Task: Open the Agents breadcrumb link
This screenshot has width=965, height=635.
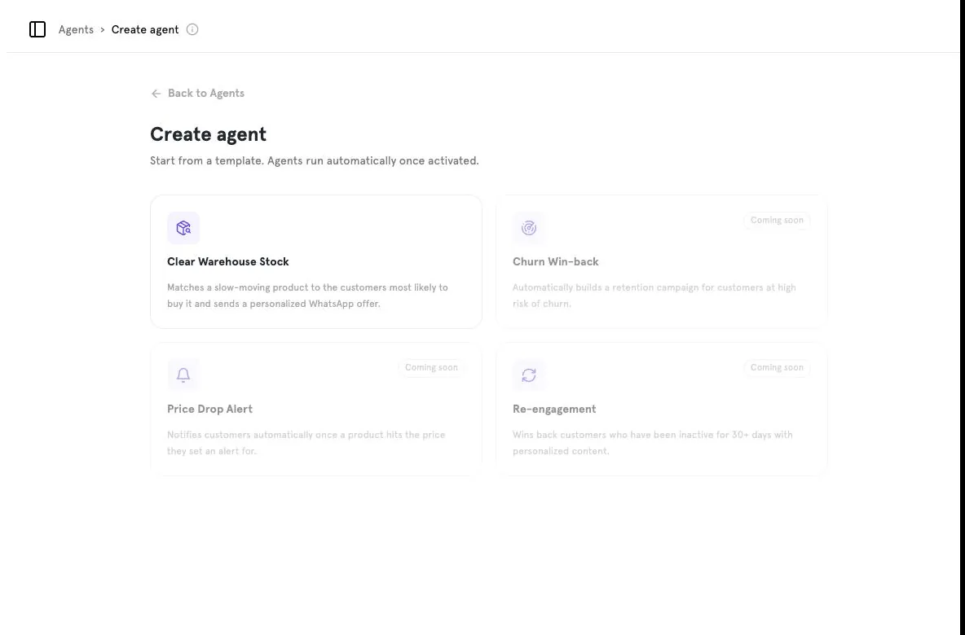Action: coord(76,29)
